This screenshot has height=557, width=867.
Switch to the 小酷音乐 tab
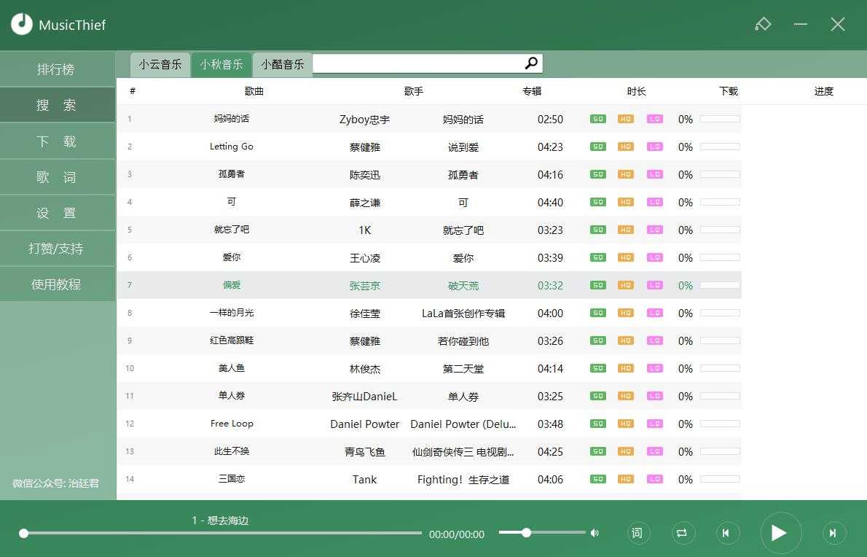[x=283, y=64]
